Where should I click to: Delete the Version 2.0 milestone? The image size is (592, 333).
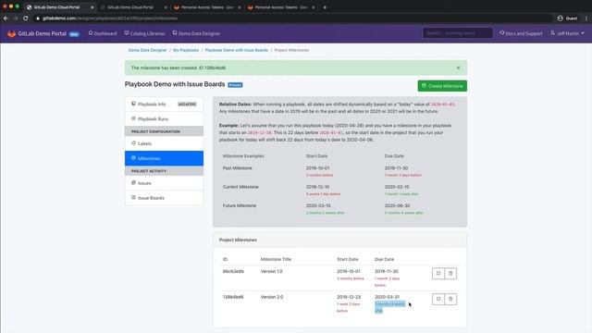tap(450, 299)
